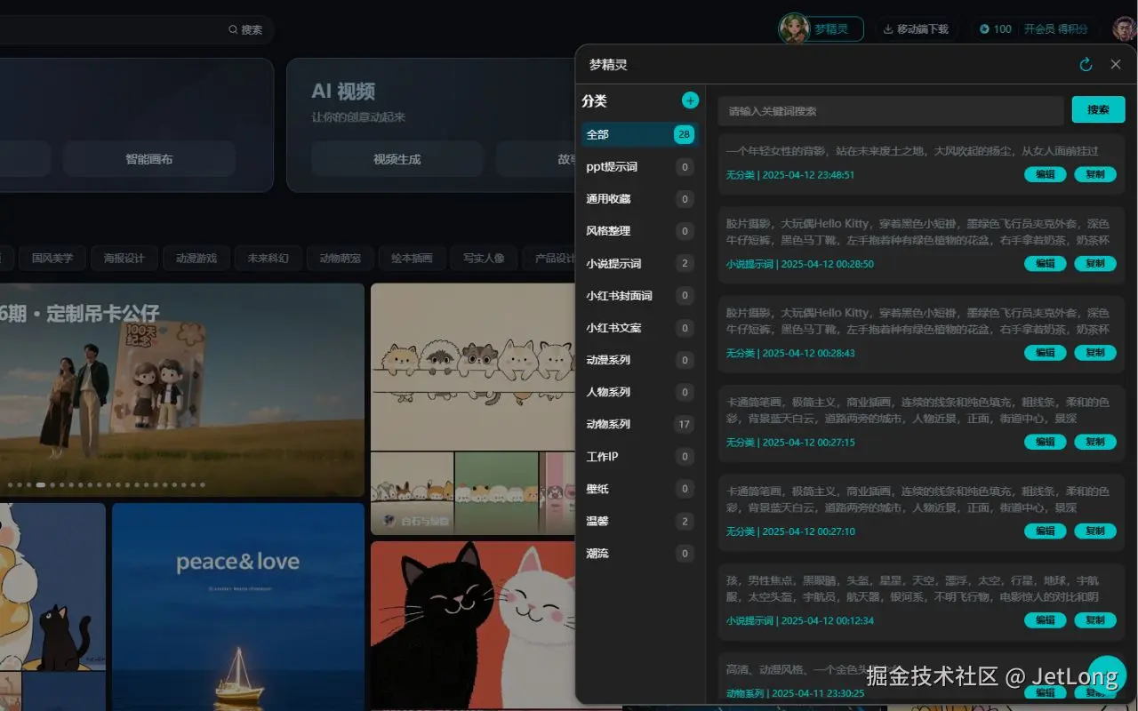Open the 开会员 得积分 link
This screenshot has width=1138, height=711.
(1056, 29)
